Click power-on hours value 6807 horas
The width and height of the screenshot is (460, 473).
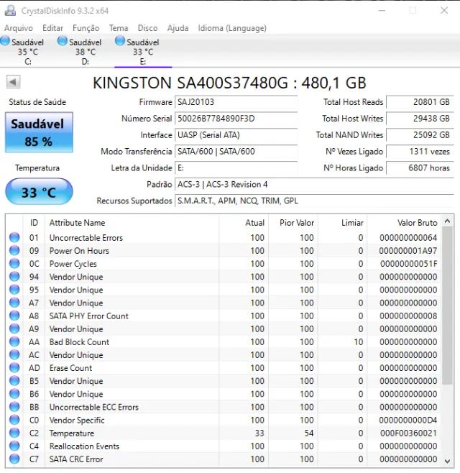point(420,167)
